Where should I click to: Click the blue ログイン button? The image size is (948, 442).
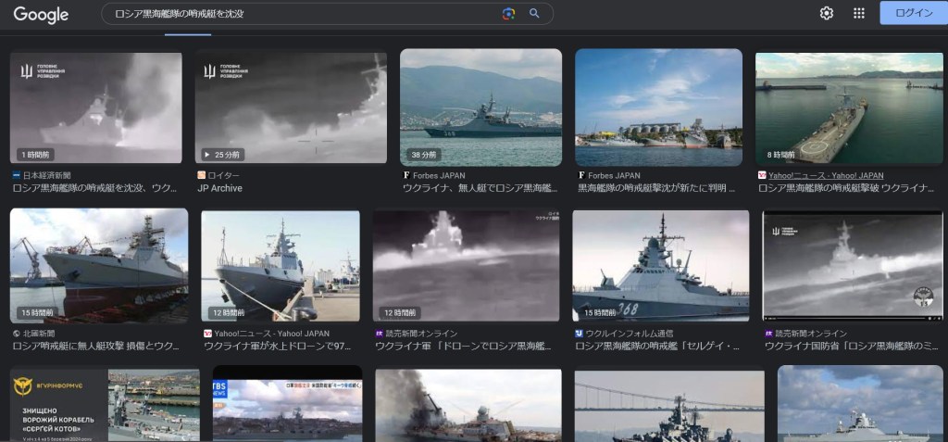tap(913, 13)
